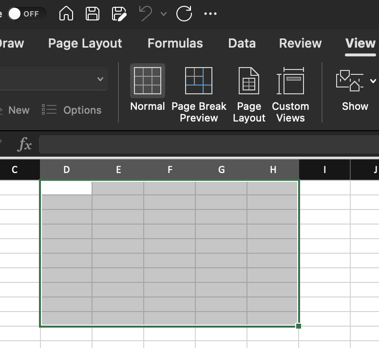Go to the Review tab

coord(300,43)
